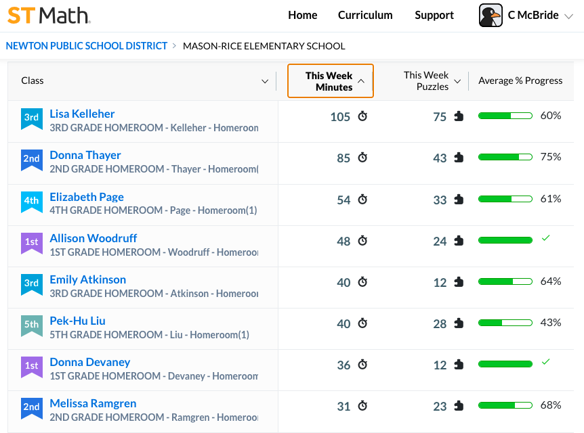Click the green checkmark in Allison Woodruff's row
The image size is (584, 433).
[x=545, y=237]
